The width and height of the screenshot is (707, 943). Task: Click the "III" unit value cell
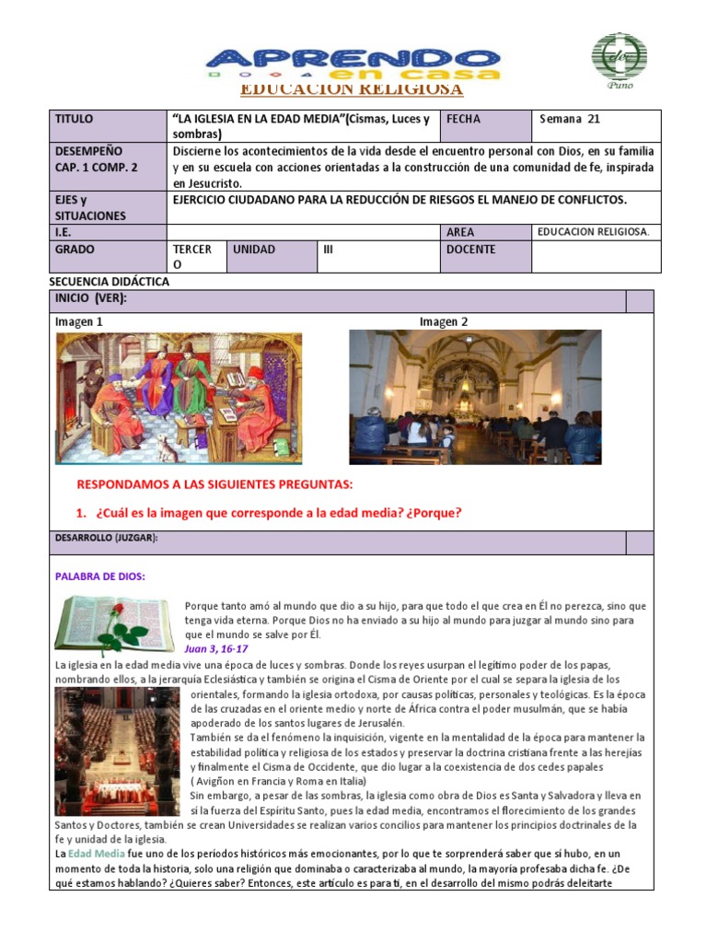coord(378,257)
